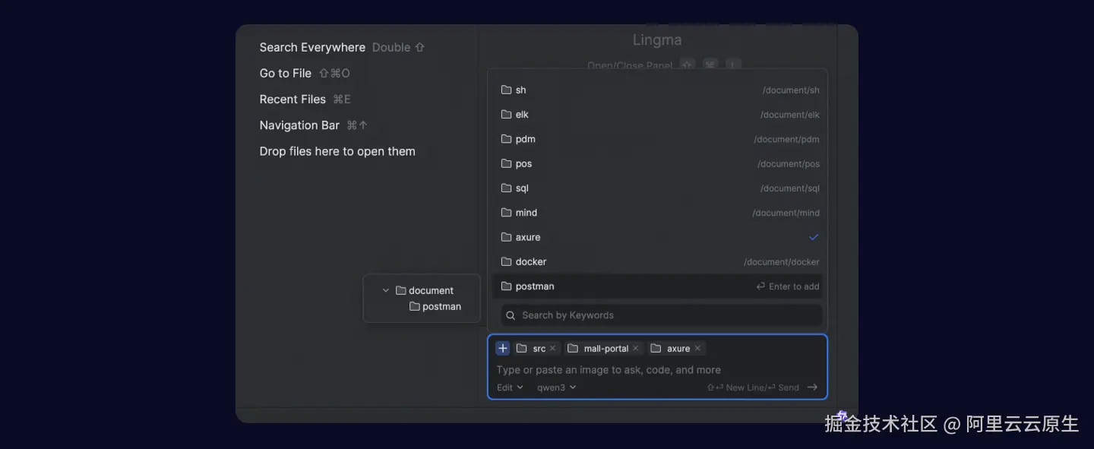Deselect the checked axure folder entry
1094x449 pixels.
[659, 237]
